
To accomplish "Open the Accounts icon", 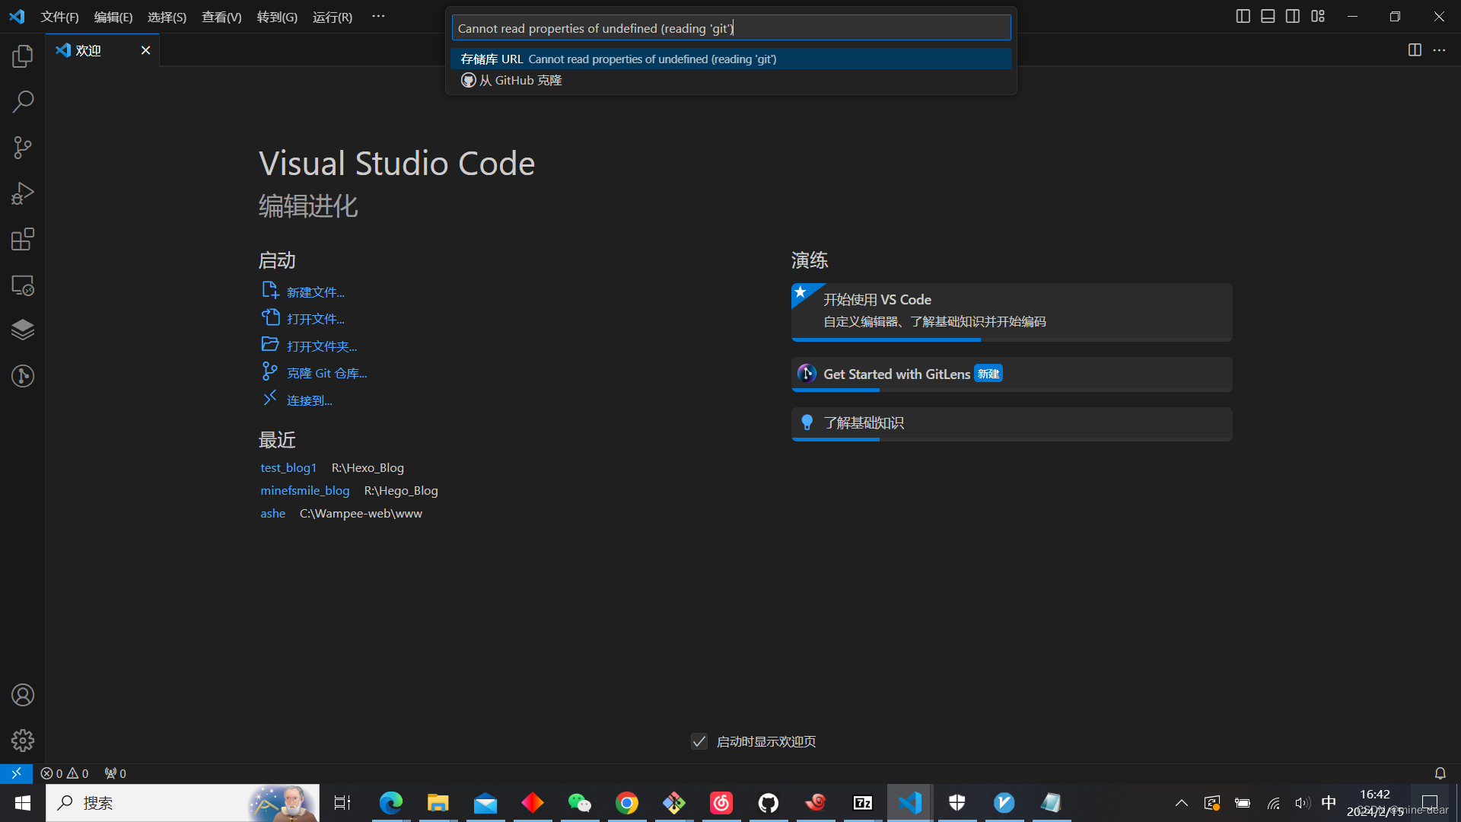I will (23, 695).
